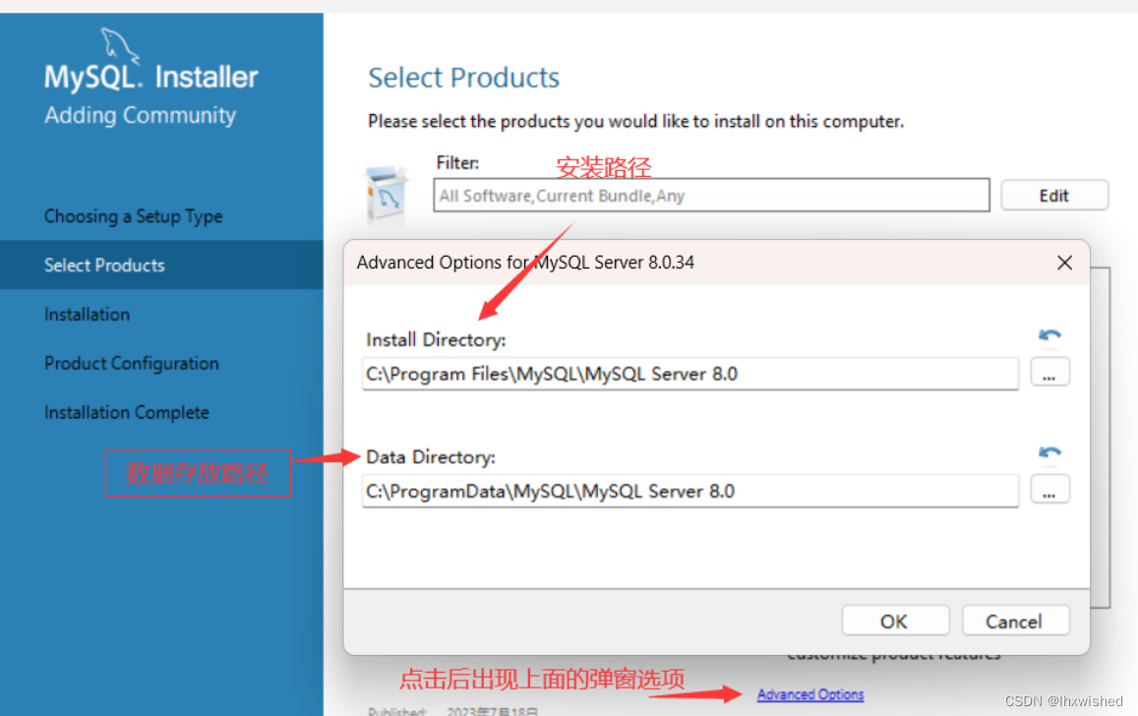Reset Data Directory with its undo arrow
The image size is (1138, 716).
click(1049, 452)
